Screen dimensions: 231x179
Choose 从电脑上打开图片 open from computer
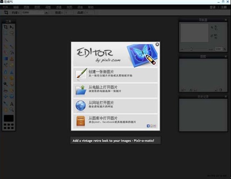(x=115, y=90)
